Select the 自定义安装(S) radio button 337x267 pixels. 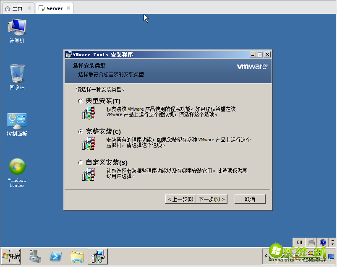80,162
